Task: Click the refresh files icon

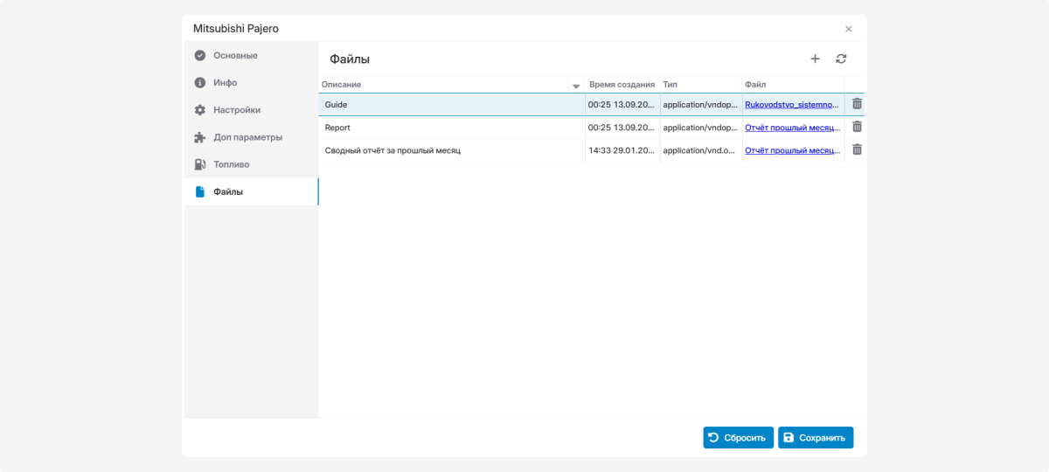Action: (841, 59)
